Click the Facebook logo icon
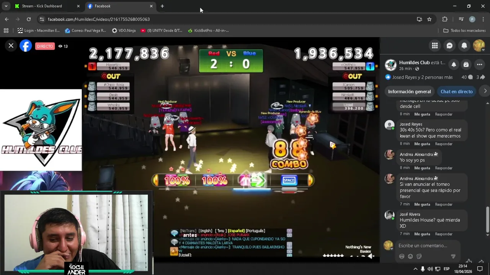Image resolution: width=490 pixels, height=275 pixels. [x=26, y=46]
